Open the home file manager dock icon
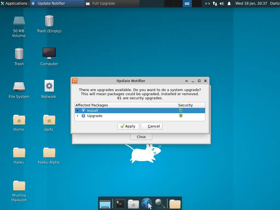Screen dimensions: 280x210 pos(133,204)
